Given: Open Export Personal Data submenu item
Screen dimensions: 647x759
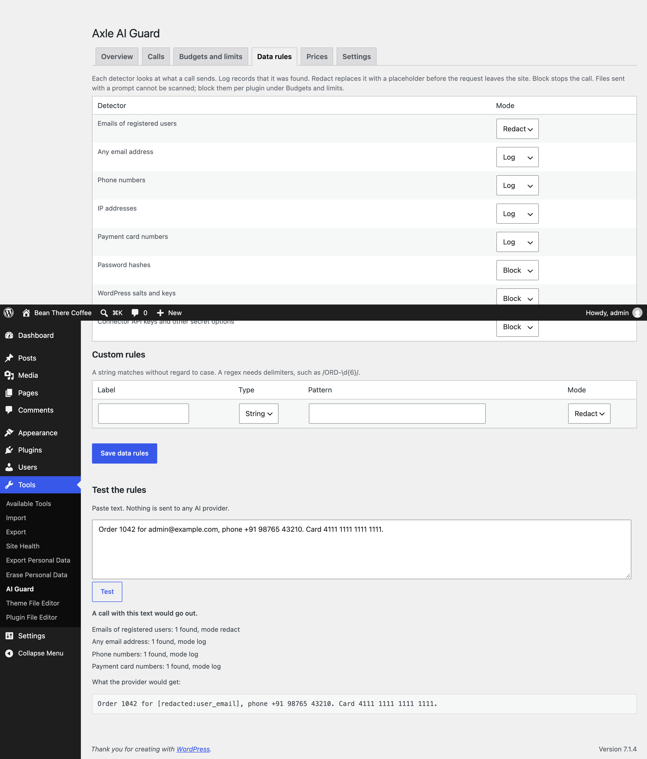Looking at the screenshot, I should (38, 560).
